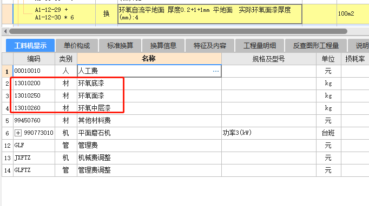Image resolution: width=369 pixels, height=206 pixels.
Task: Select code cell GLFTZ
Action: 34,170
